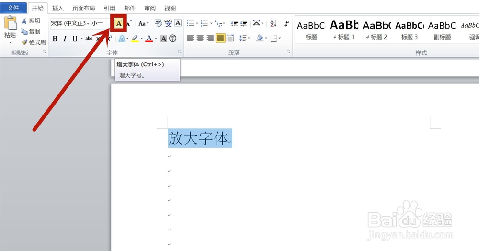Open the Clipboard (剪贴板) pane launcher
479x251 pixels.
pos(44,52)
